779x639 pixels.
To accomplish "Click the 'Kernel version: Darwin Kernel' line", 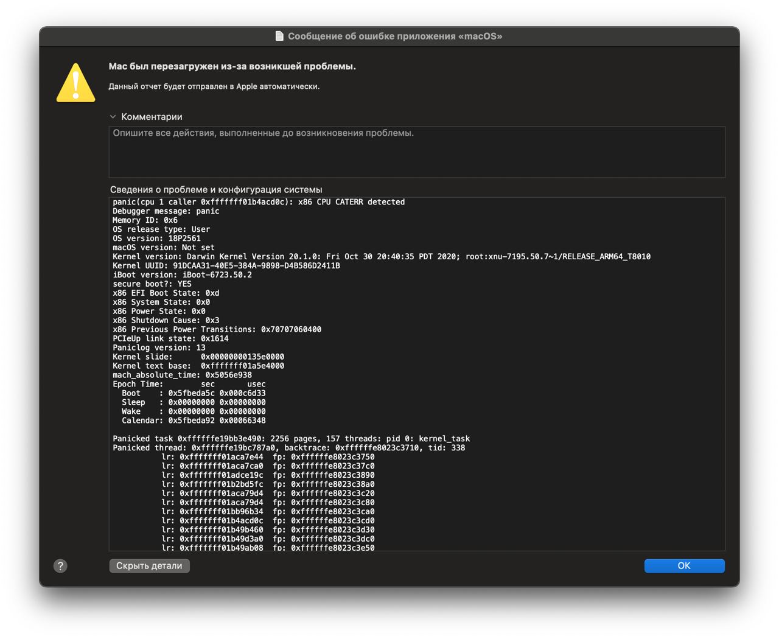I will [x=382, y=257].
